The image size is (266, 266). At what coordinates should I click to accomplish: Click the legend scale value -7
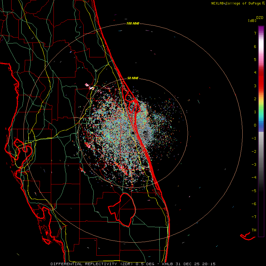[254, 217]
